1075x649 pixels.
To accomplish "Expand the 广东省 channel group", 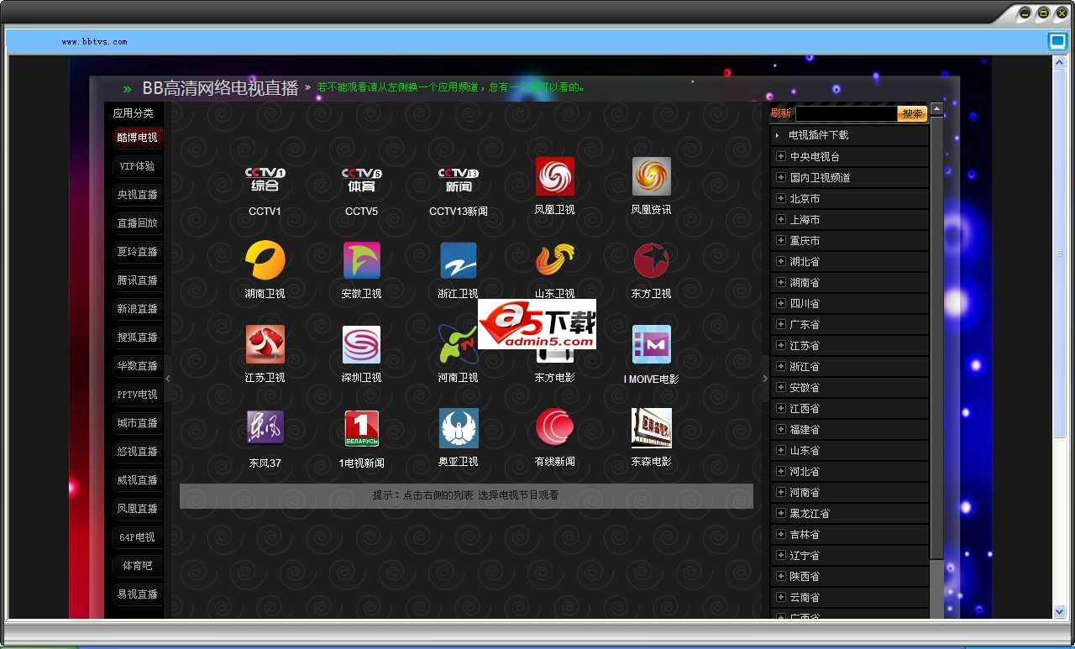I will pos(781,324).
